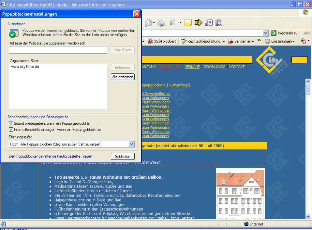The height and width of the screenshot is (230, 312).
Task: Open the Suchanfrage link
Action: [179, 85]
